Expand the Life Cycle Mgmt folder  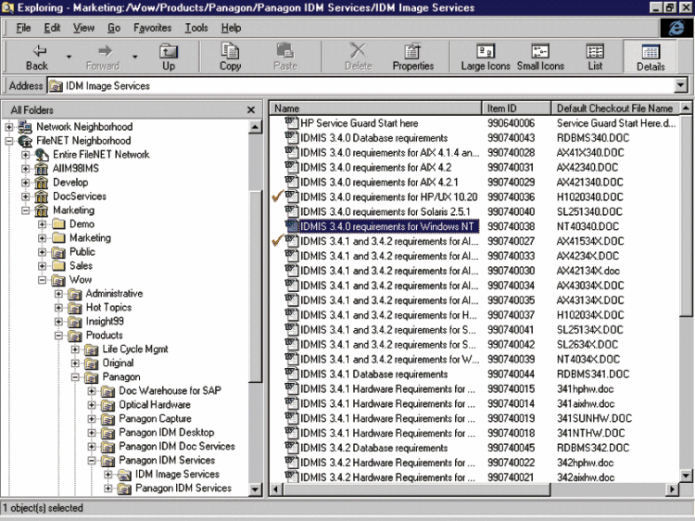point(75,349)
